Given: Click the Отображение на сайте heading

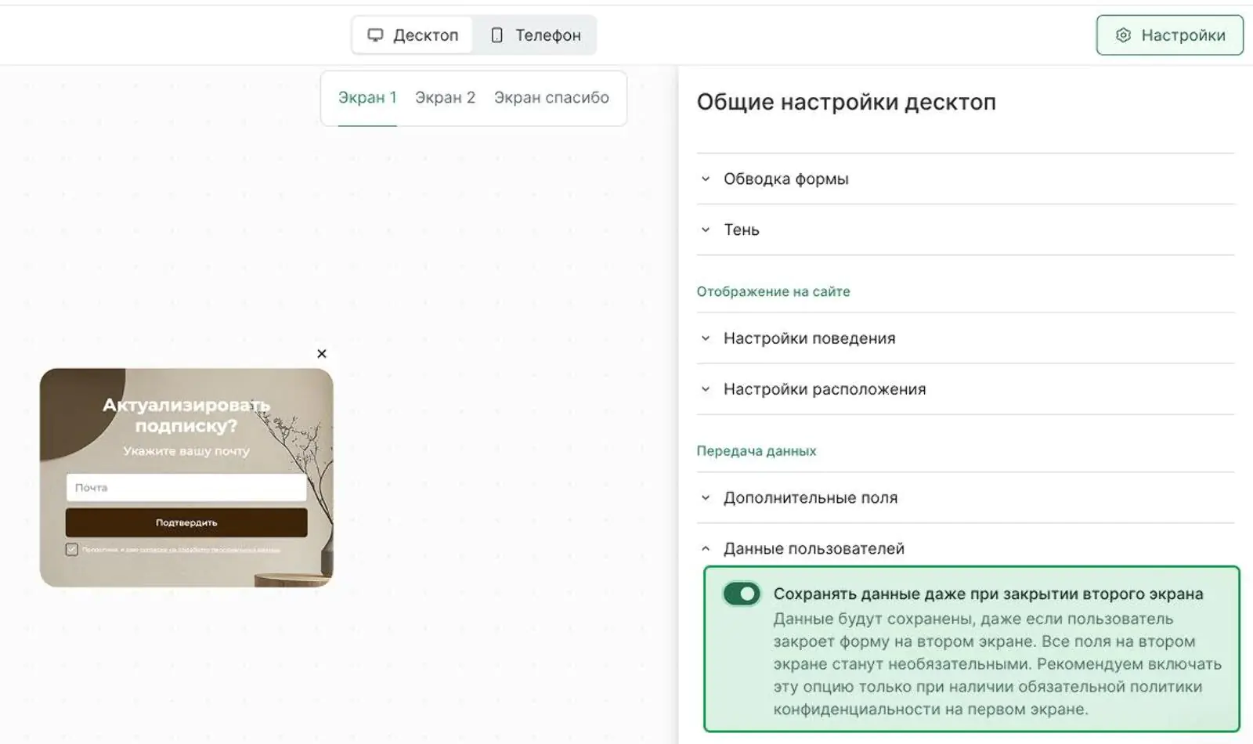Looking at the screenshot, I should click(x=773, y=291).
